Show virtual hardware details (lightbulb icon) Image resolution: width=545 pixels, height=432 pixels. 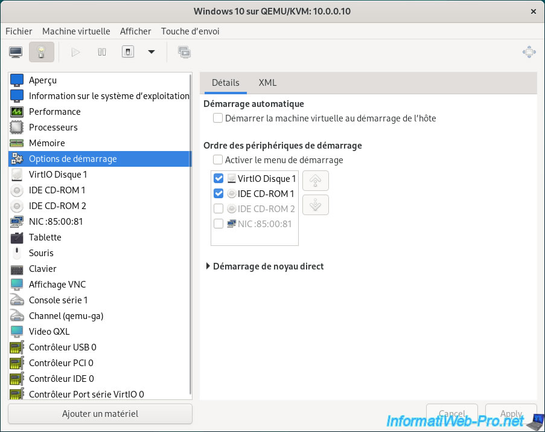tap(42, 52)
